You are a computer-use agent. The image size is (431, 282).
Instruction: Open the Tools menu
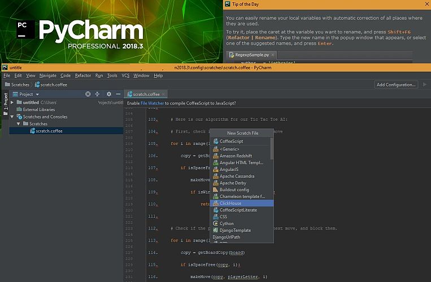click(x=112, y=76)
